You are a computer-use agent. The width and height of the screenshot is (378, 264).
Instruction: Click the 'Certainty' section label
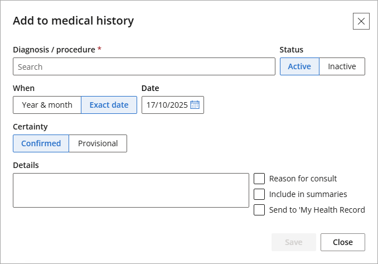point(30,127)
